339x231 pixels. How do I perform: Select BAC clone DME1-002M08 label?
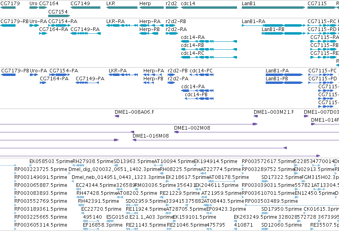pos(192,128)
